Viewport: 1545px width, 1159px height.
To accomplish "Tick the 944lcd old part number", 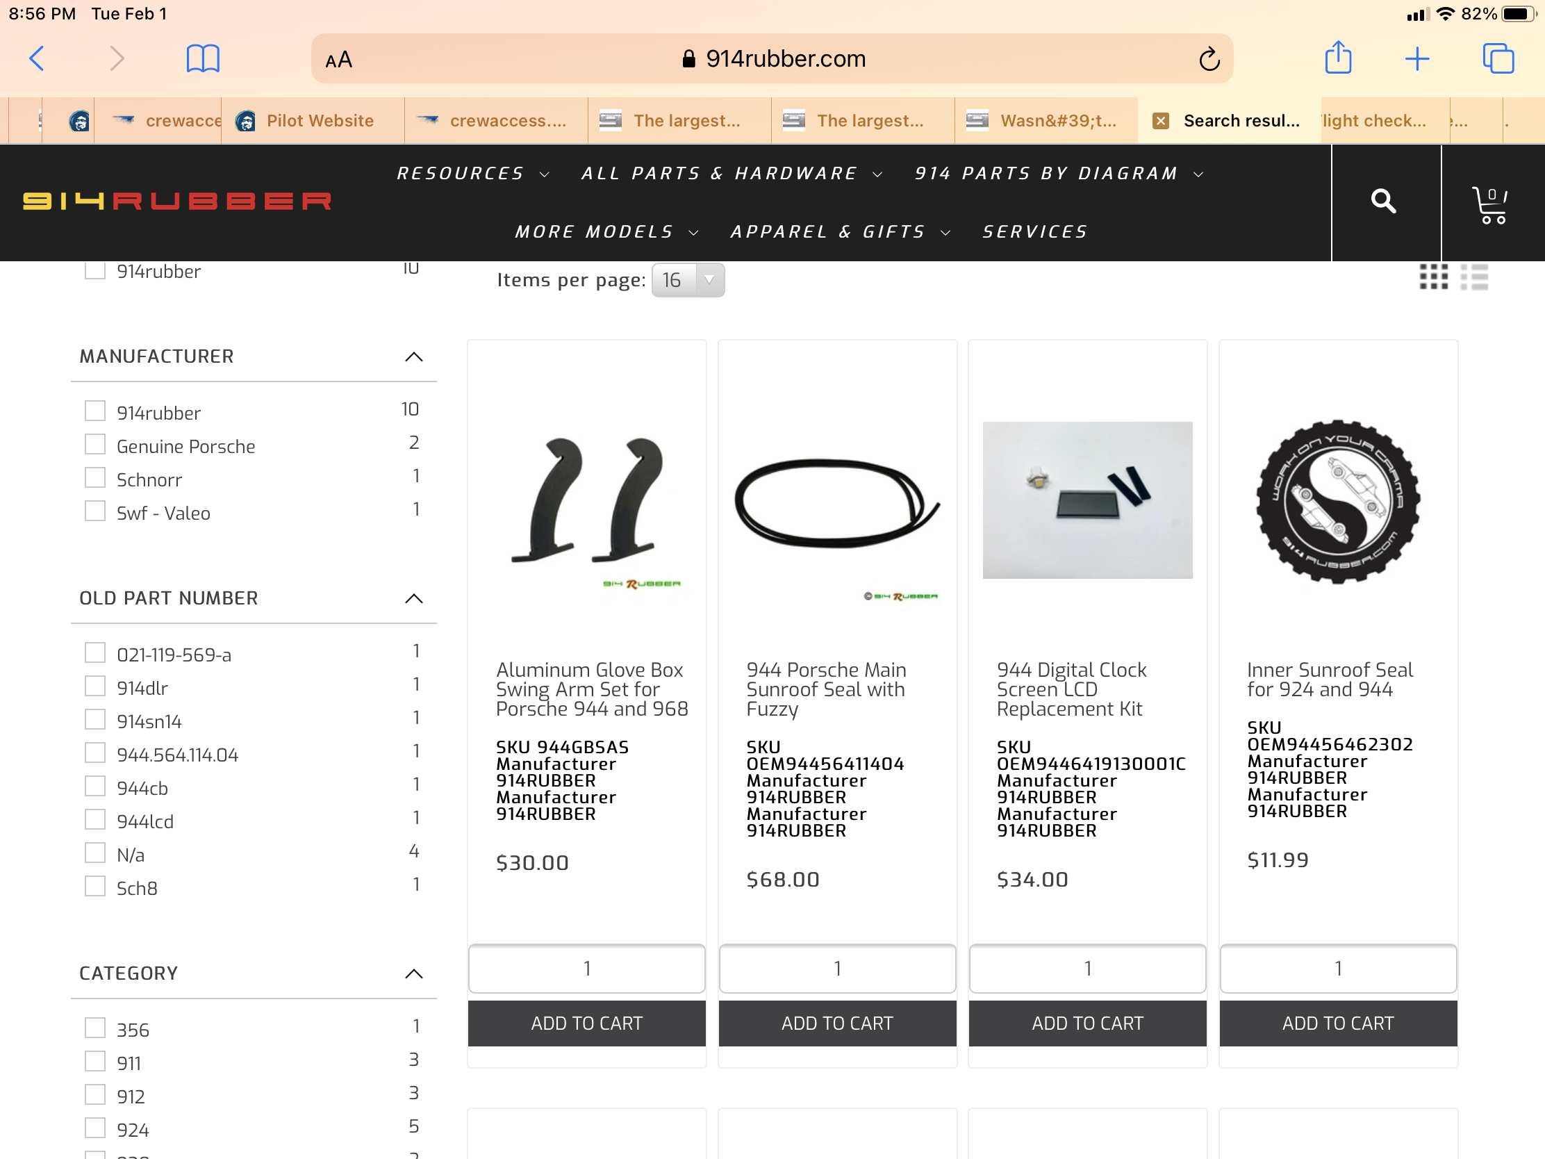I will [95, 819].
